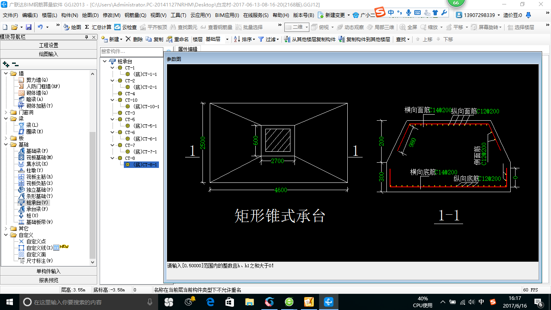Open the 报表预览 section
Viewport: 551px width, 310px height.
coord(48,280)
